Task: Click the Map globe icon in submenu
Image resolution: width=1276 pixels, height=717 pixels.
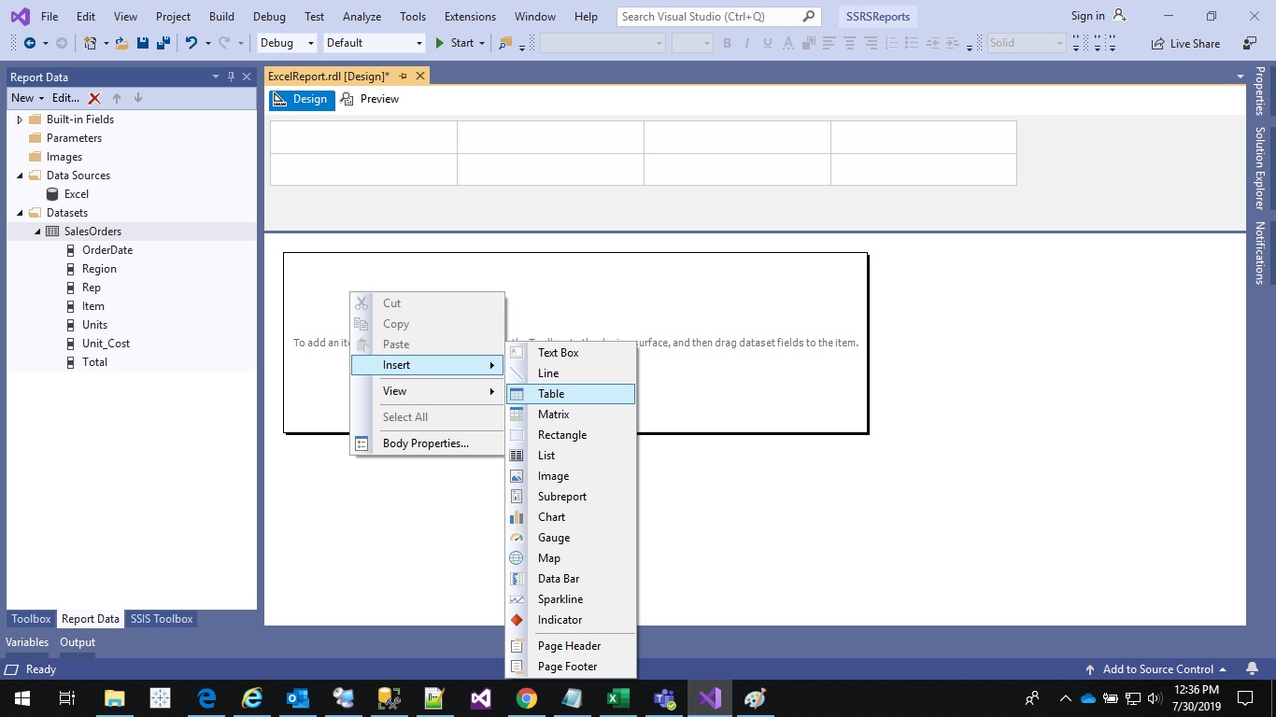Action: click(x=517, y=558)
